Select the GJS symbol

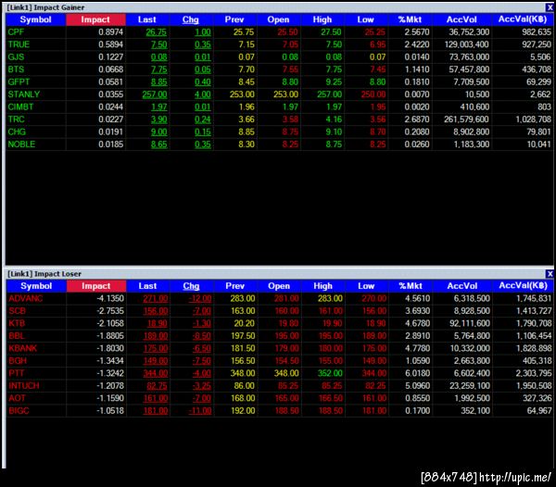[16, 57]
